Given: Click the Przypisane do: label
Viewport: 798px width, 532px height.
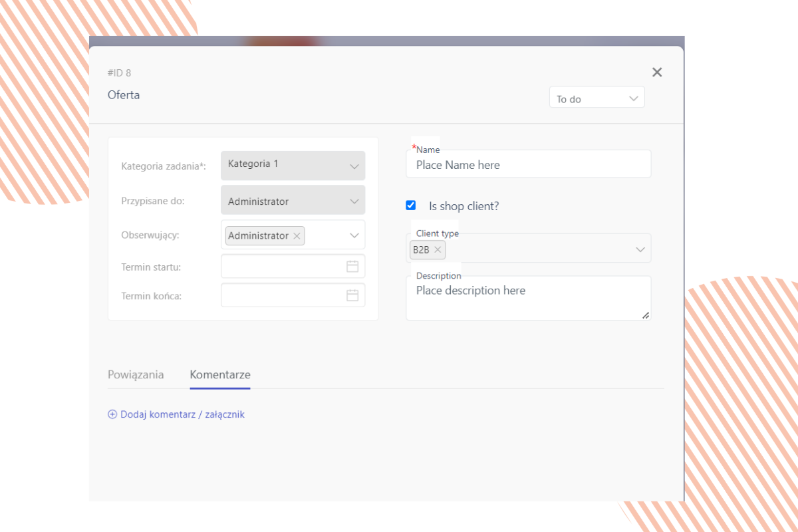Looking at the screenshot, I should [153, 201].
